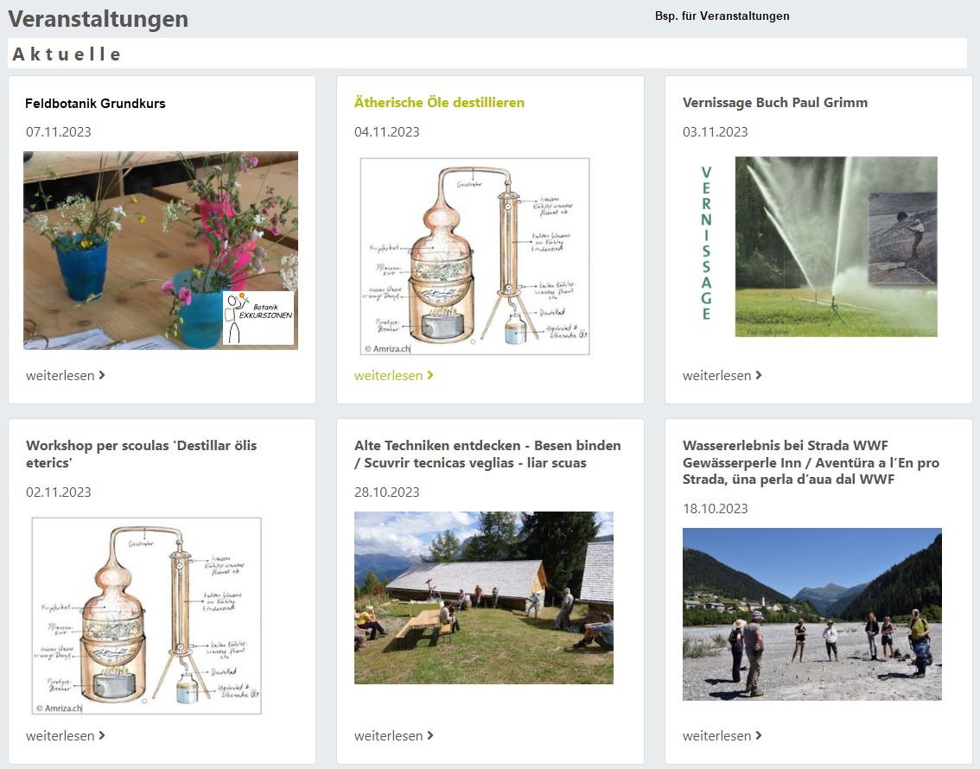Click weiterlesen under Vernissage Buch Paul Grimm
980x769 pixels.
722,375
